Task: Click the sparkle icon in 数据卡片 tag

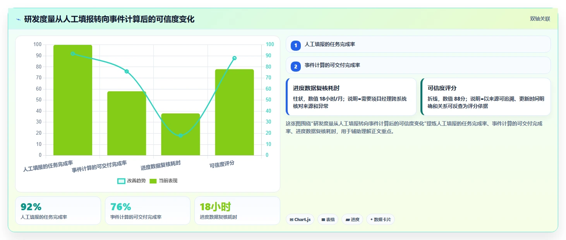Action: pyautogui.click(x=372, y=219)
